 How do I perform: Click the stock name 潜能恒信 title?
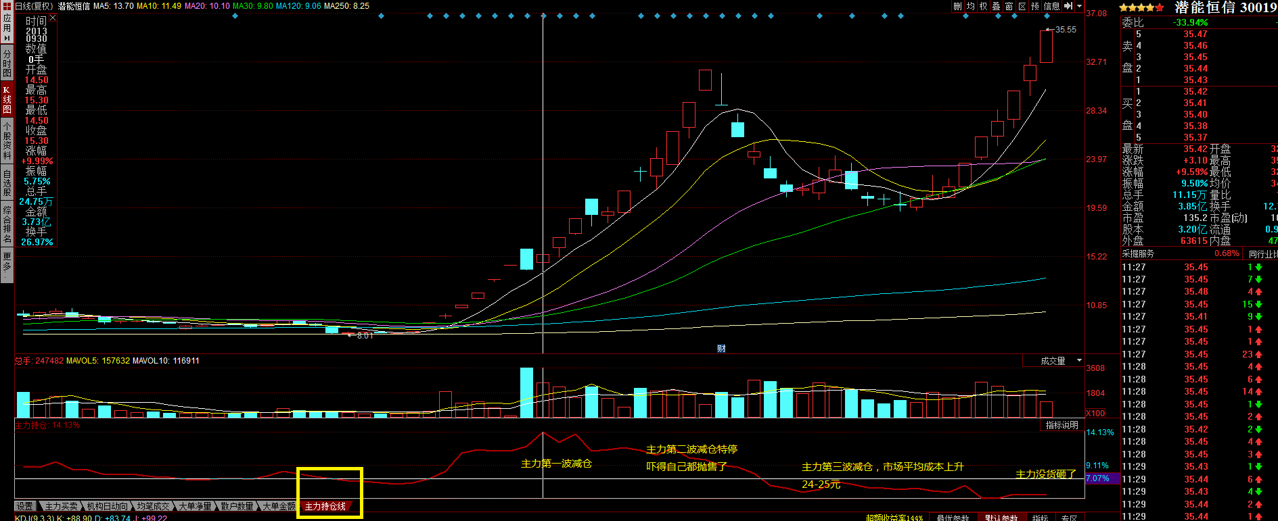point(1204,7)
